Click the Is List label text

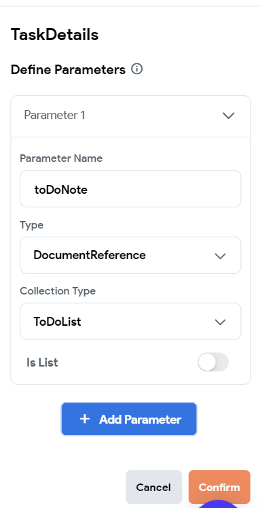tap(42, 362)
